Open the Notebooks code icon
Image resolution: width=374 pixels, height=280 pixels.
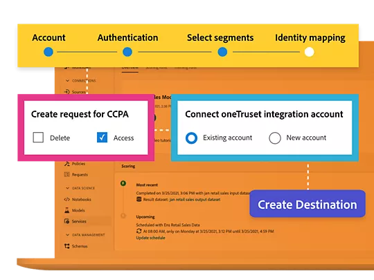click(x=66, y=199)
